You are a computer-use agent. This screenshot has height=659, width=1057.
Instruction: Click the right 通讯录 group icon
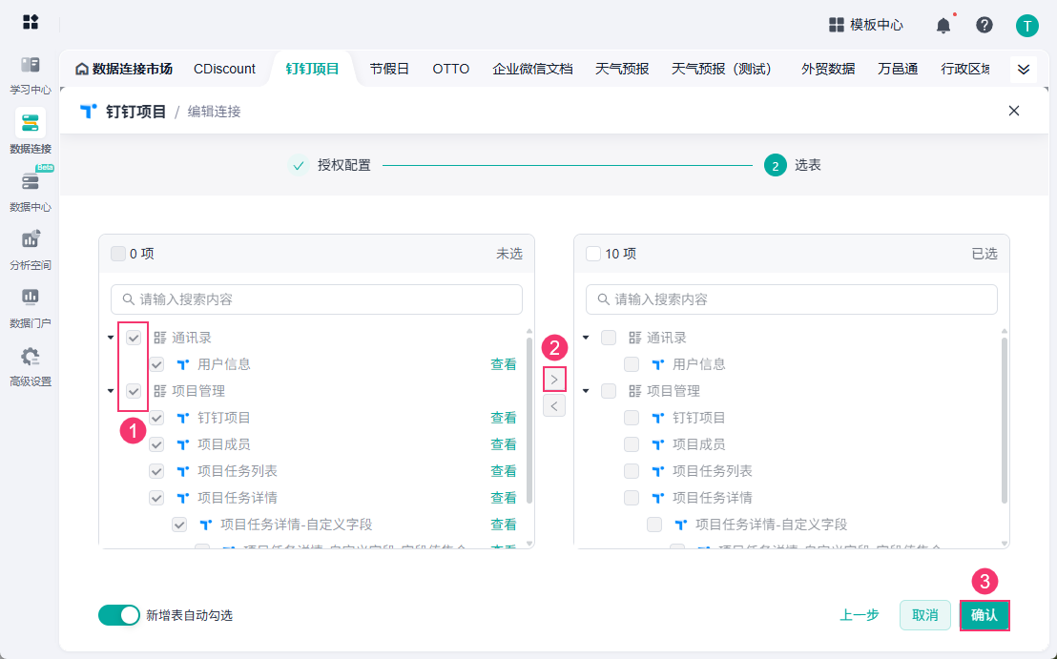[x=635, y=338]
